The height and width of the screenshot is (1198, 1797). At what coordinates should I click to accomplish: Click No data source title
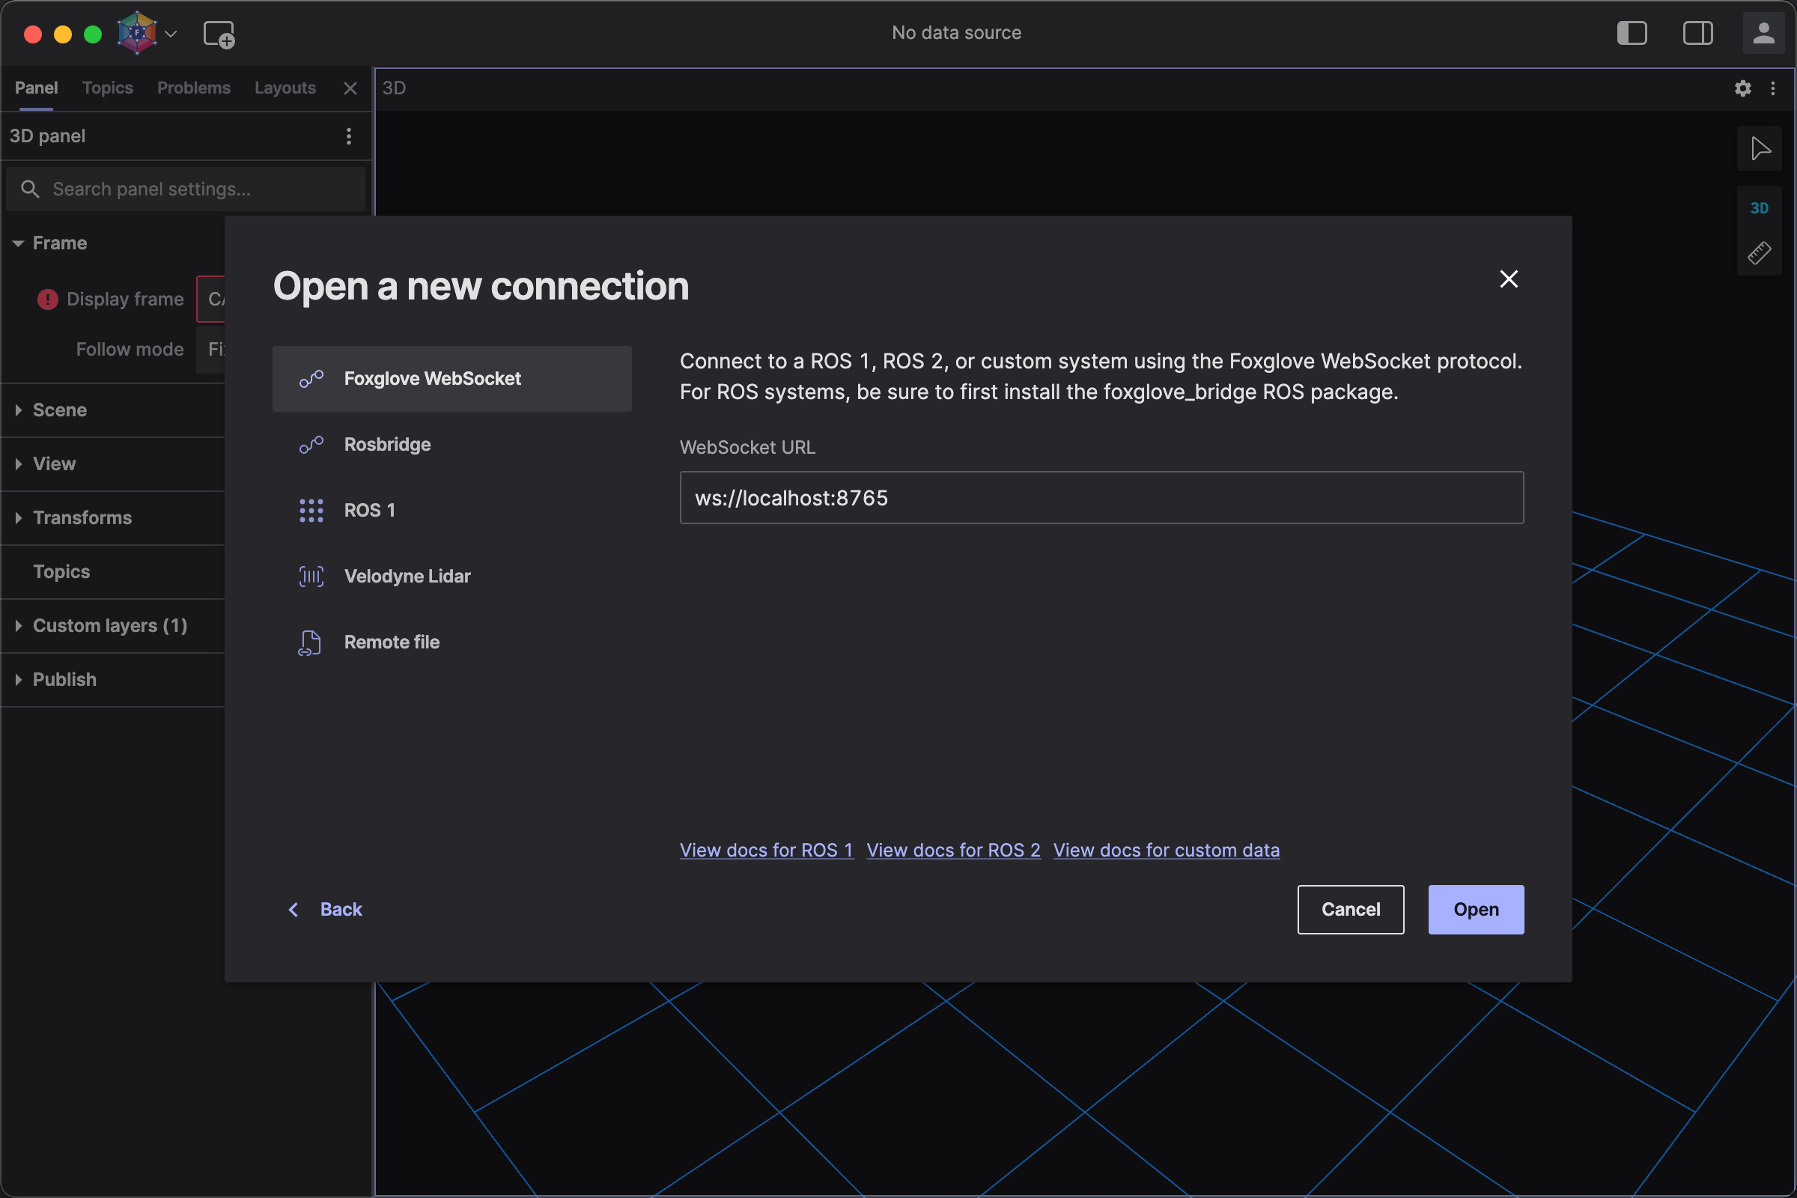[957, 33]
